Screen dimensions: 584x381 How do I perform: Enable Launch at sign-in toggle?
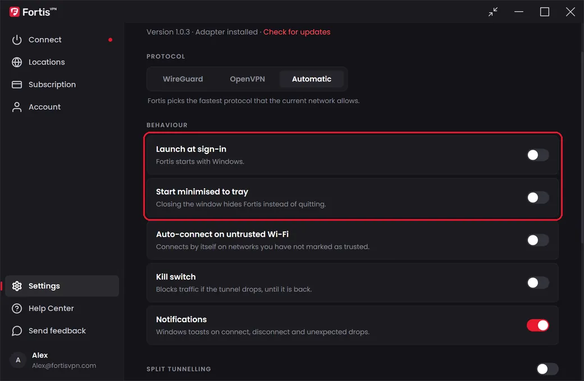click(x=537, y=155)
